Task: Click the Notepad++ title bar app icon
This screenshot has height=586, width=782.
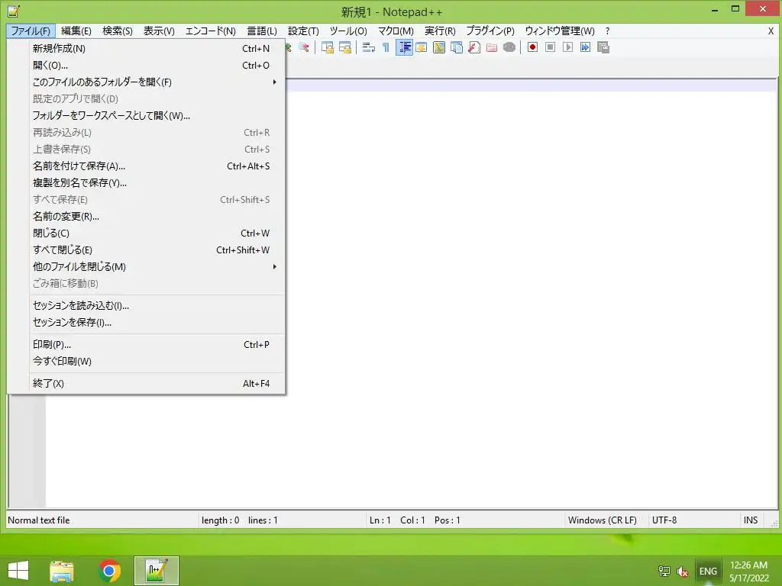Action: tap(14, 11)
